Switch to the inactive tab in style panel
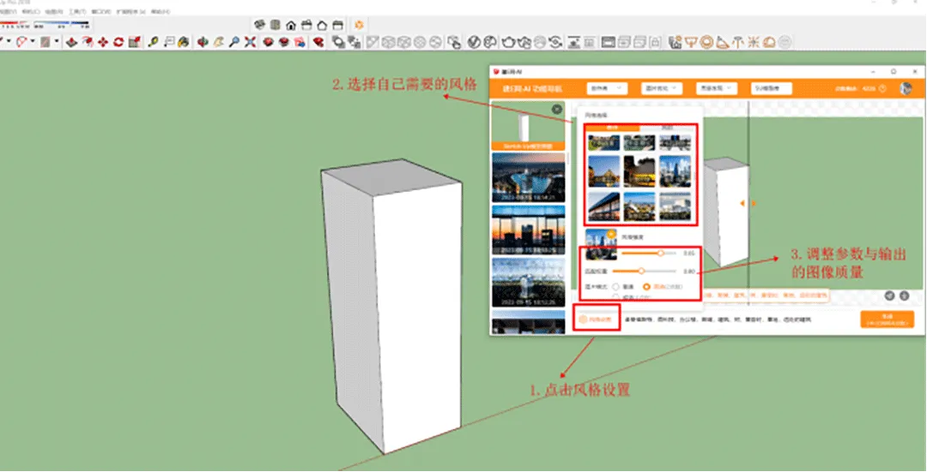 [668, 128]
